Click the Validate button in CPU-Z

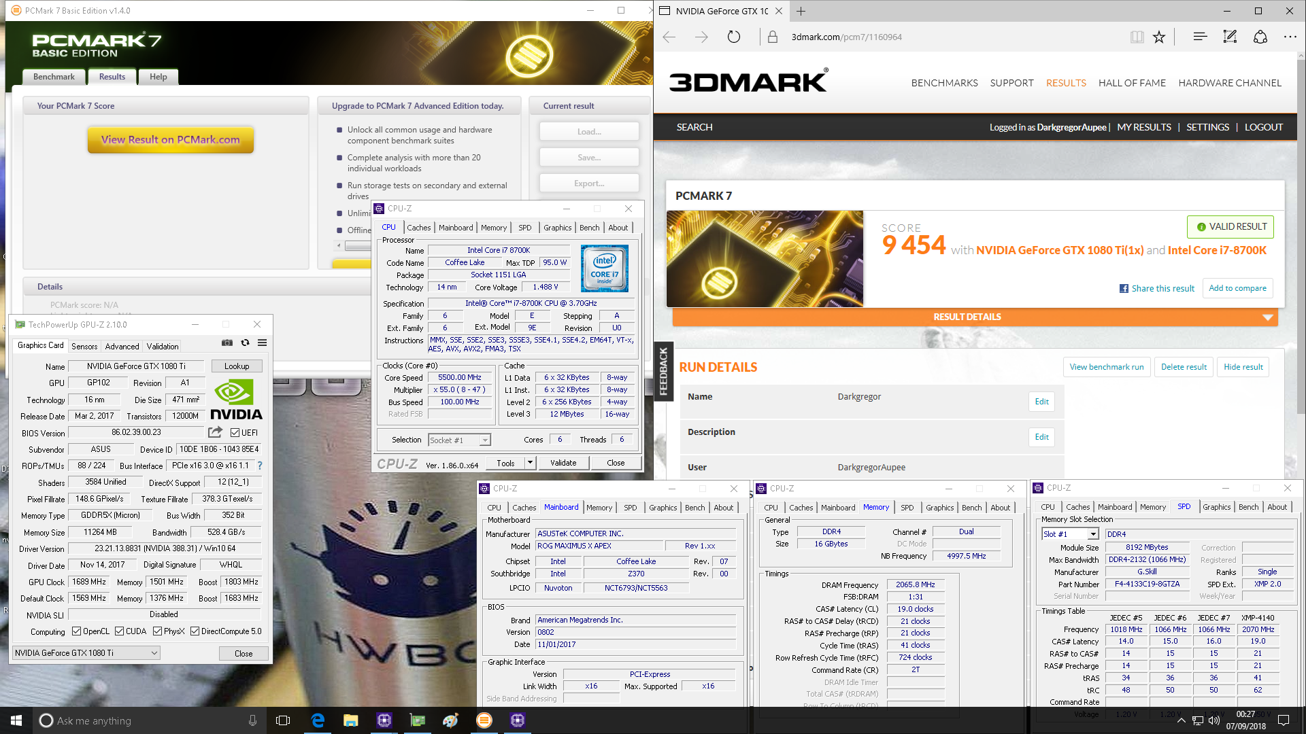coord(563,464)
